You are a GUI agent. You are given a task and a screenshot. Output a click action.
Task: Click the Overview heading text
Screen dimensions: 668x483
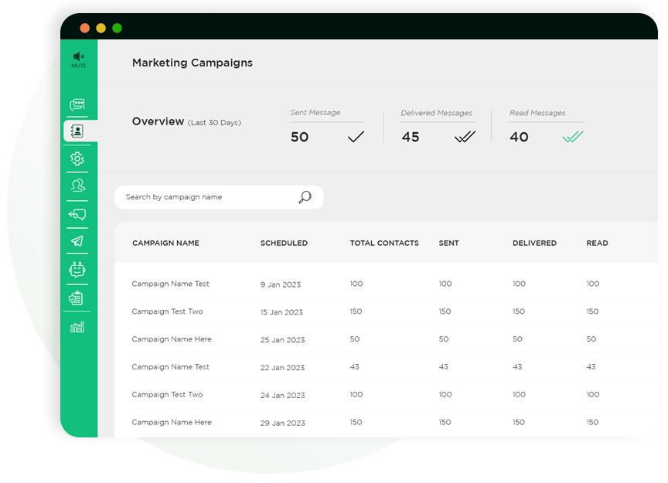click(158, 121)
